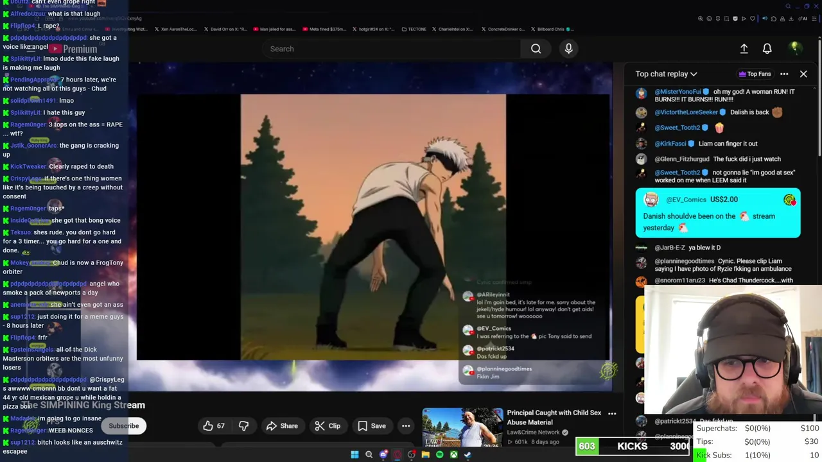822x462 pixels.
Task: Open the EV_Comics US$2.00 super chat card
Action: pos(718,213)
